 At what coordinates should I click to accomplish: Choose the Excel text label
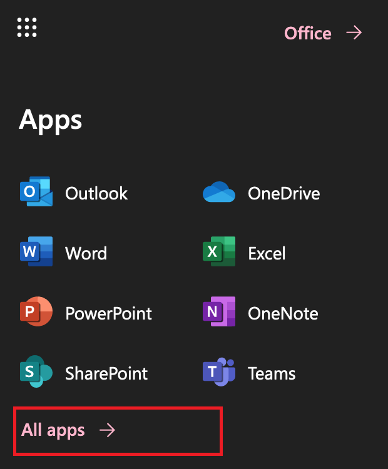[267, 253]
